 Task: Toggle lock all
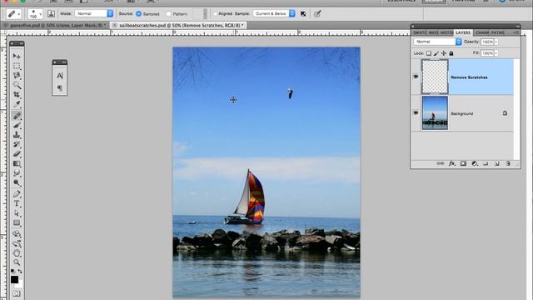(x=451, y=53)
